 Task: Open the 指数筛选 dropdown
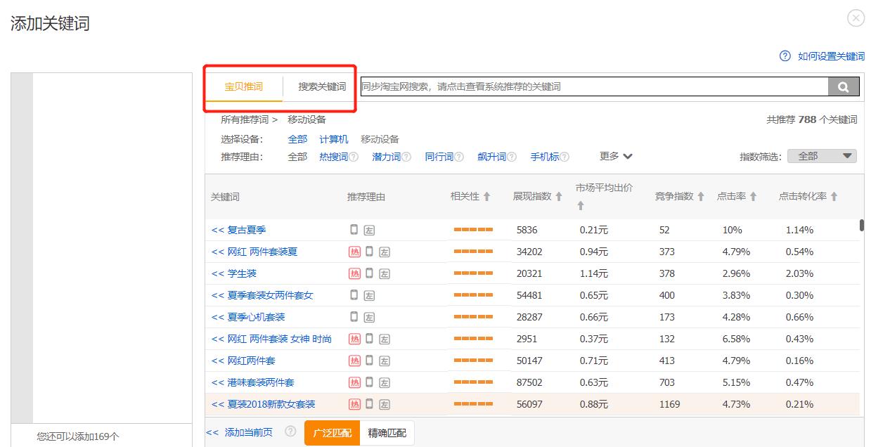coord(821,155)
